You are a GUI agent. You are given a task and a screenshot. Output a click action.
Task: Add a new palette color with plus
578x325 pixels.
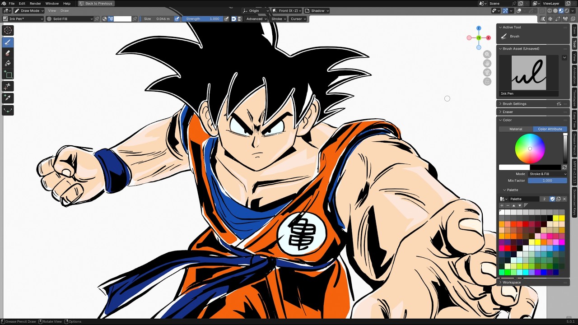[502, 205]
